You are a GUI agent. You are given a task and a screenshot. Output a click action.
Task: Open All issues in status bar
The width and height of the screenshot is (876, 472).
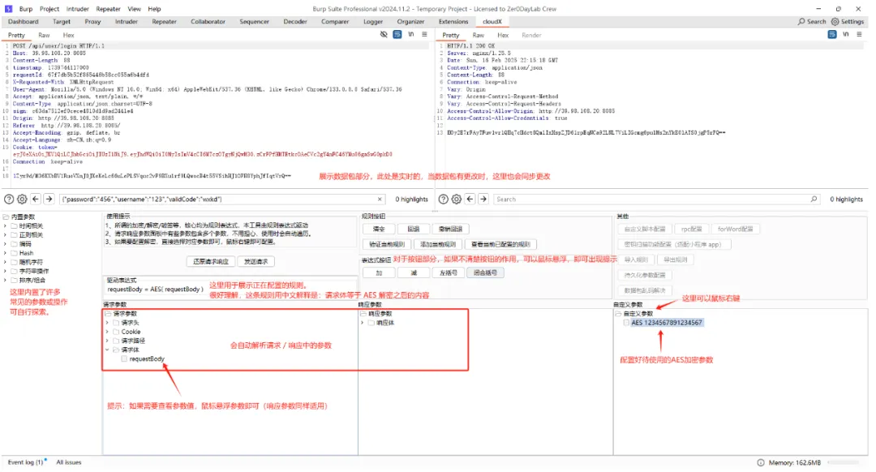(x=69, y=462)
